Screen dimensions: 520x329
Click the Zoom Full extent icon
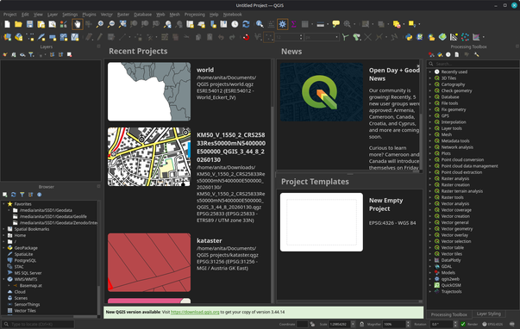coord(122,24)
